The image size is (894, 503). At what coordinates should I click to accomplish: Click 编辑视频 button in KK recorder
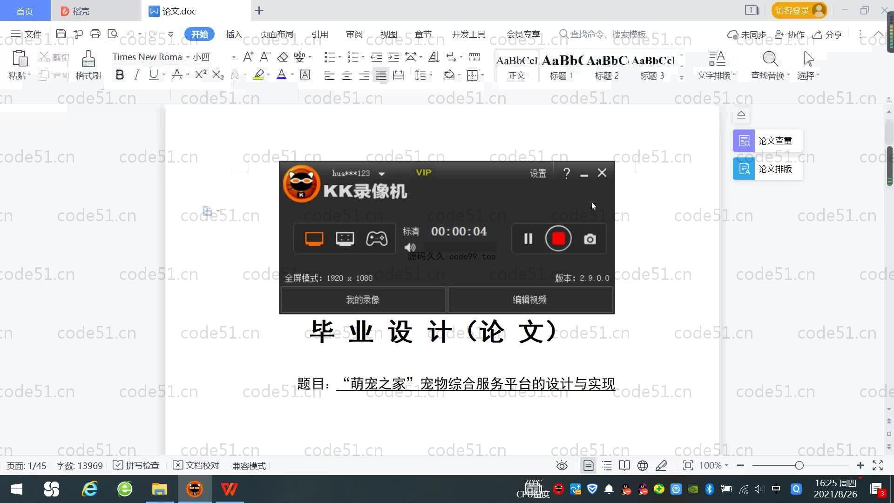[530, 300]
